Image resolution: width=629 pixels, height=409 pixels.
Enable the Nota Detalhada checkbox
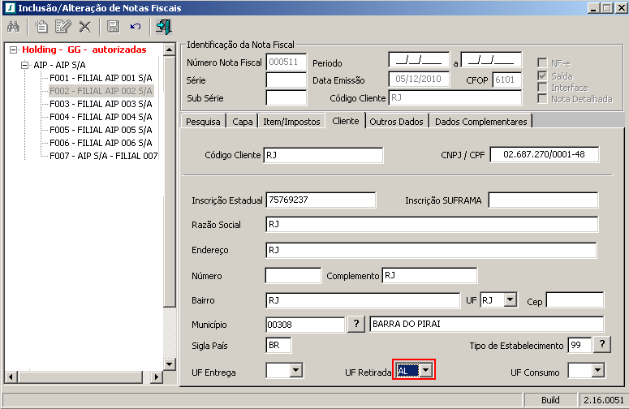coord(543,99)
